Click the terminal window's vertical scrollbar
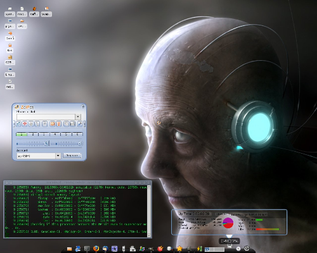This screenshot has width=317, height=253. point(149,211)
